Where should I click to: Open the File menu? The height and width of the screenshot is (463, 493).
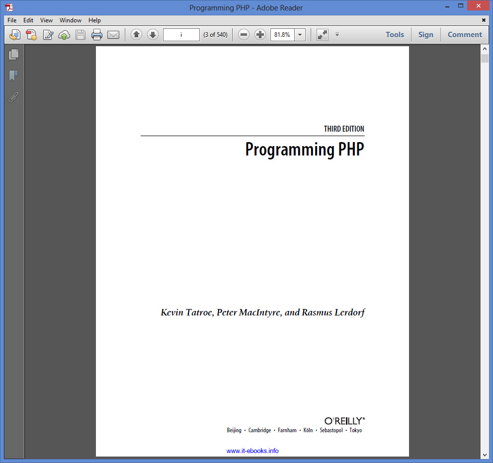click(12, 20)
